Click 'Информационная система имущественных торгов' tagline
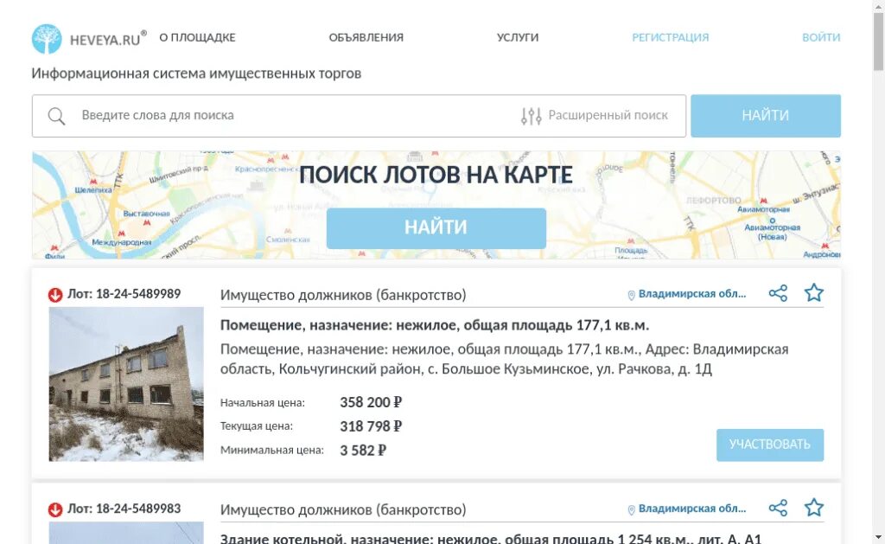 [x=196, y=74]
